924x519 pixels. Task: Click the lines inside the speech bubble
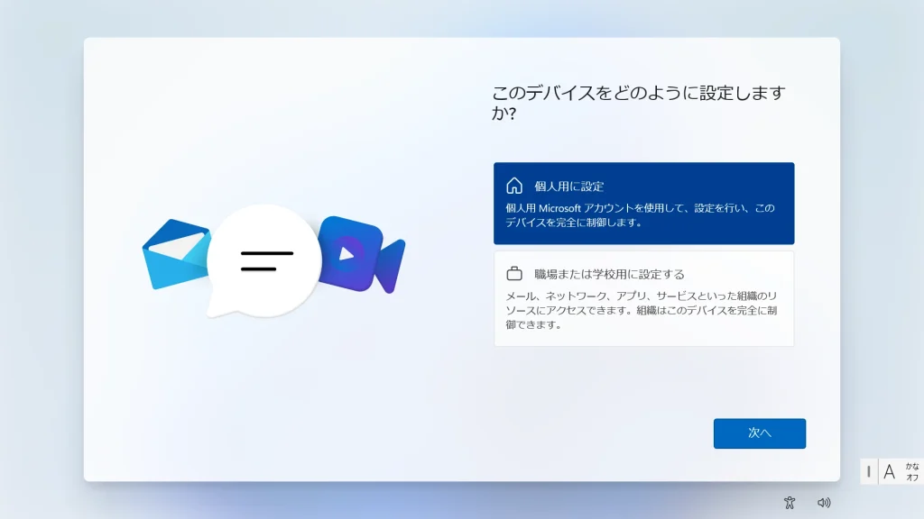(265, 261)
